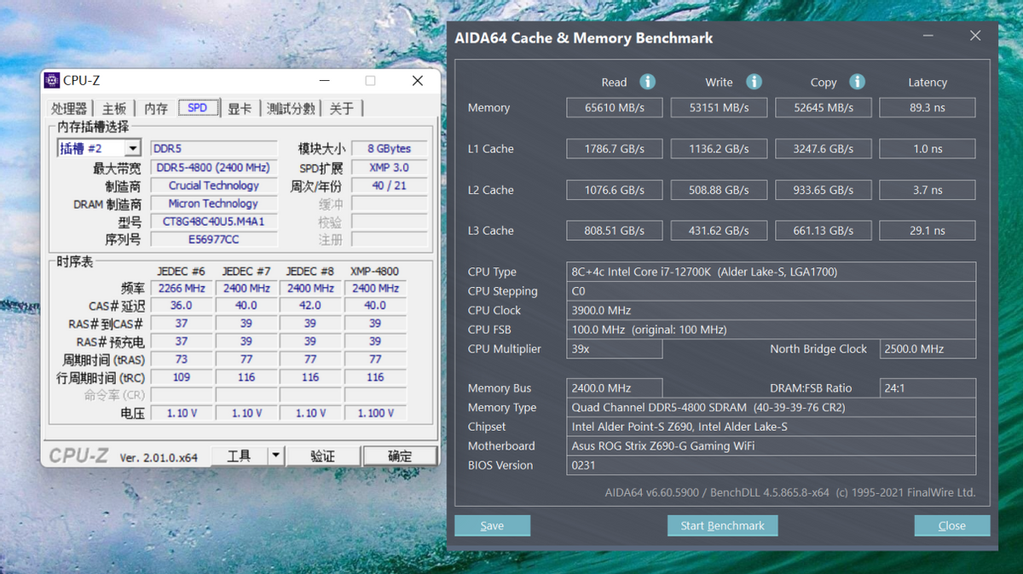Click the Close button in AIDA64
Screen dimensions: 1023x574
(x=952, y=525)
